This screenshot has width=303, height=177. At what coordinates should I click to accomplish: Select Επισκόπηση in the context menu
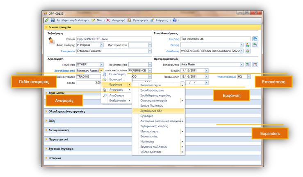(117, 74)
